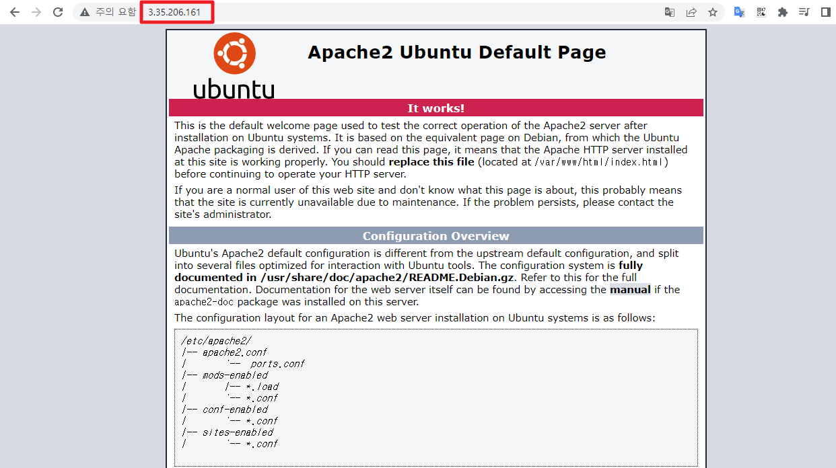Click the mods-enabled tree line
This screenshot has width=836, height=468.
coord(225,375)
